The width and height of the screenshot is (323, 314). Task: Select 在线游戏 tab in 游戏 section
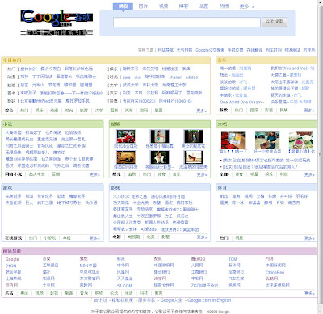click(14, 238)
